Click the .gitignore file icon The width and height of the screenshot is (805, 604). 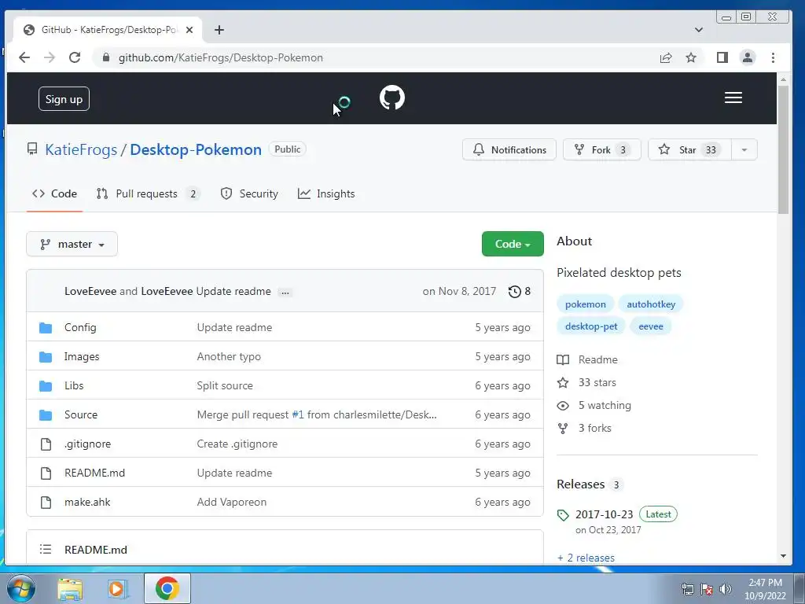pos(46,444)
